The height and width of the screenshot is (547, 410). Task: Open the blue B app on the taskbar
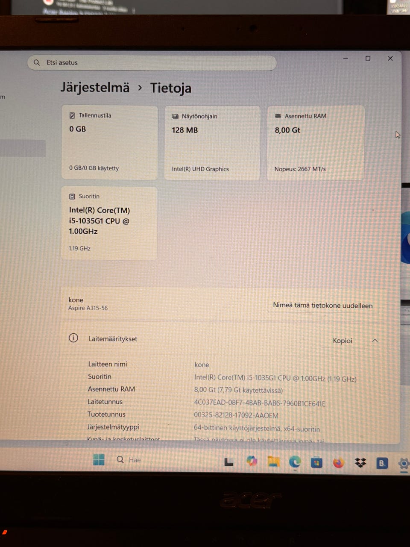tap(382, 463)
